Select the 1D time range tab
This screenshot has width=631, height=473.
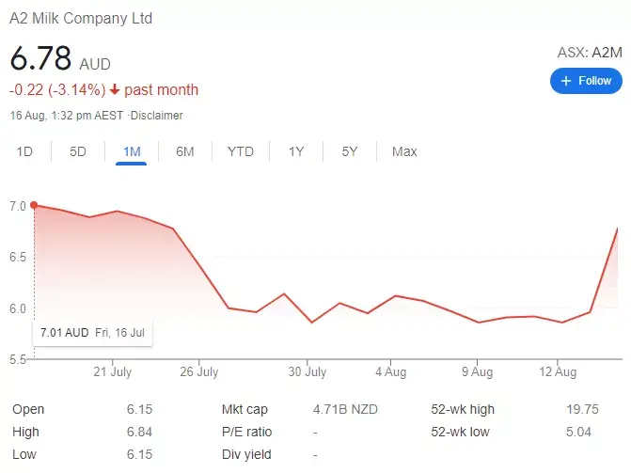click(x=25, y=151)
